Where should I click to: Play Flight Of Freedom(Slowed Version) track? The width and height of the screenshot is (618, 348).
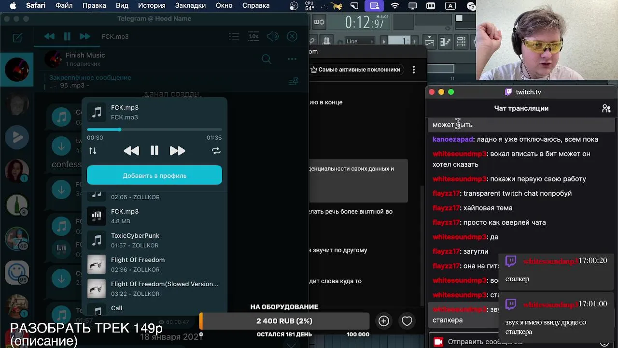pyautogui.click(x=154, y=289)
